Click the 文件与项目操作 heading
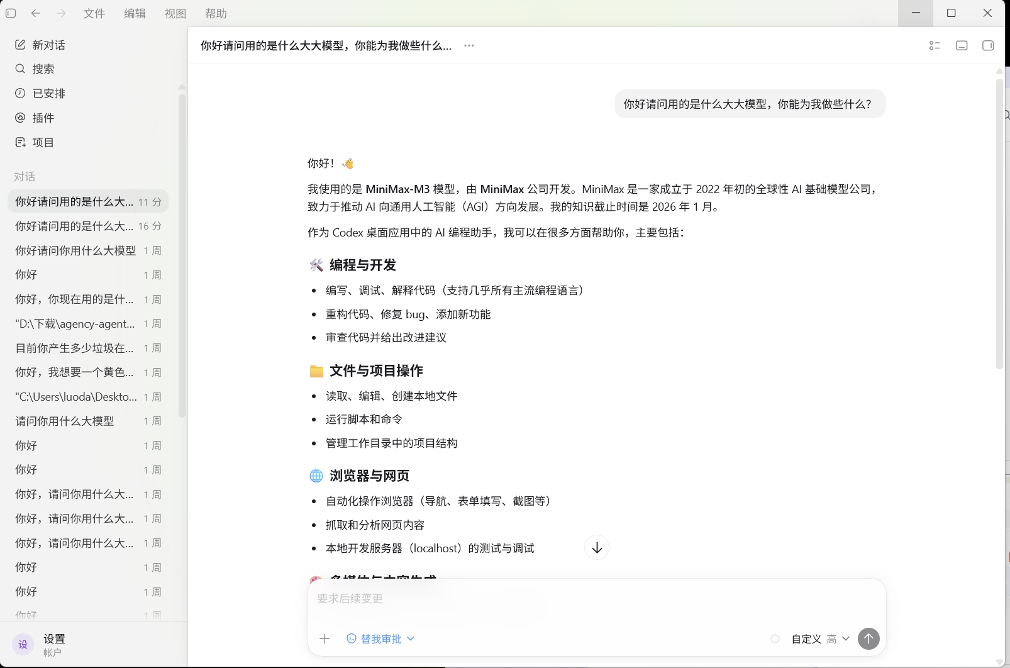This screenshot has width=1010, height=668. click(x=376, y=370)
